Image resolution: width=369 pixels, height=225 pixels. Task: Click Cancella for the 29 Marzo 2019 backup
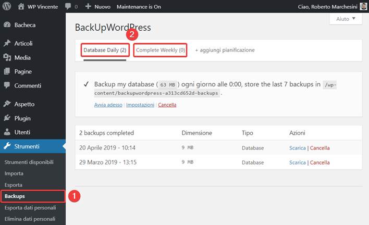pos(319,162)
